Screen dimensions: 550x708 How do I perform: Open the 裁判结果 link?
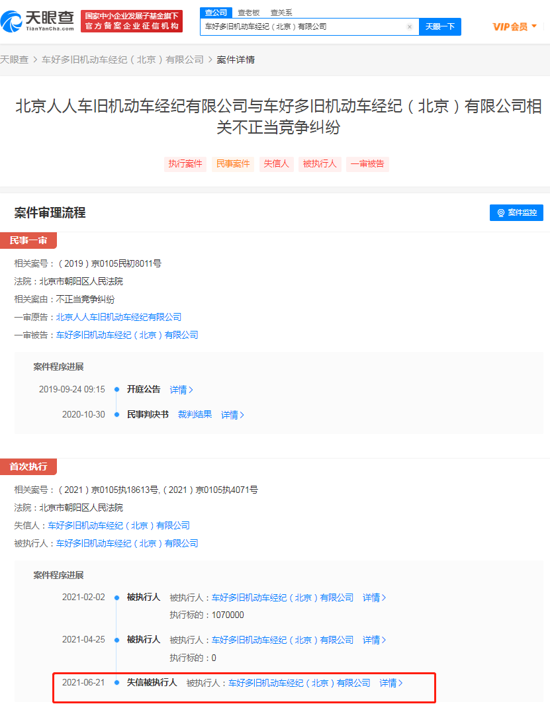coord(195,414)
